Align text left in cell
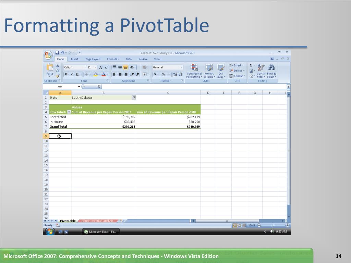This screenshot has width=351, height=263. pyautogui.click(x=114, y=74)
